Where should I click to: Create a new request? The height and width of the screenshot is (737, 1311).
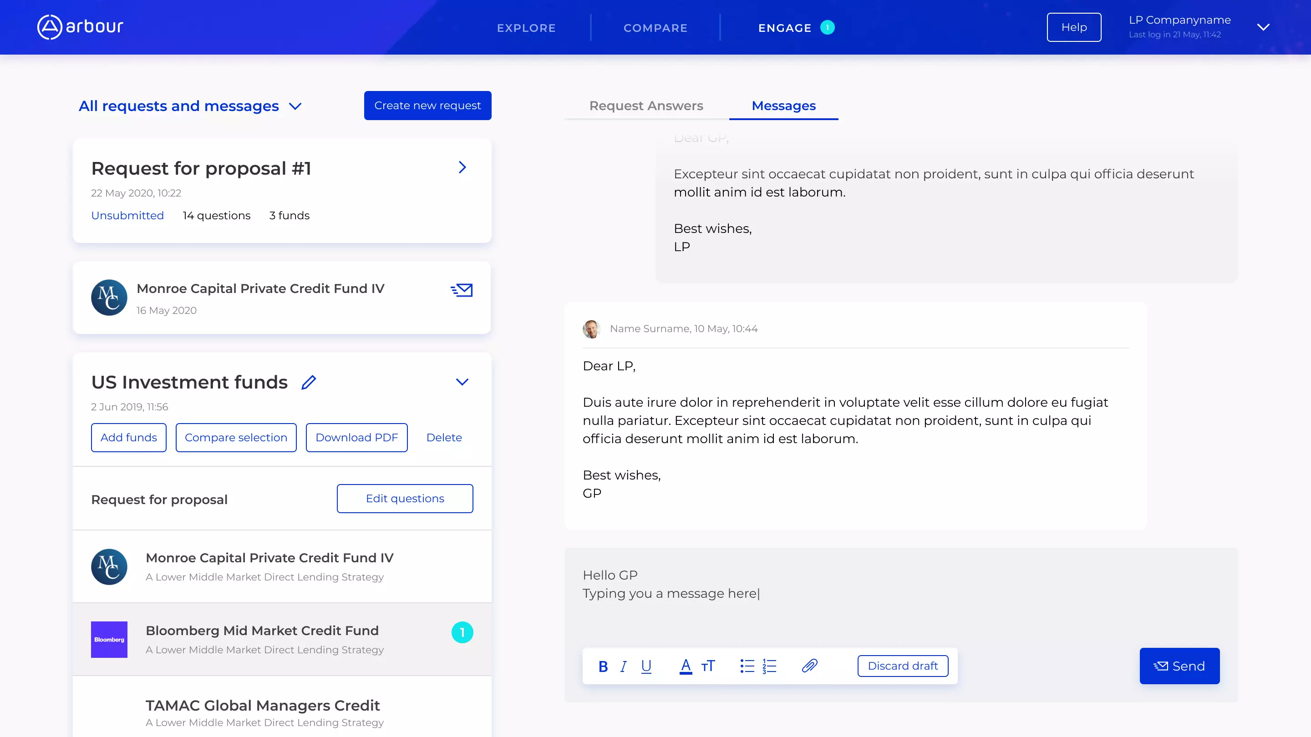427,105
